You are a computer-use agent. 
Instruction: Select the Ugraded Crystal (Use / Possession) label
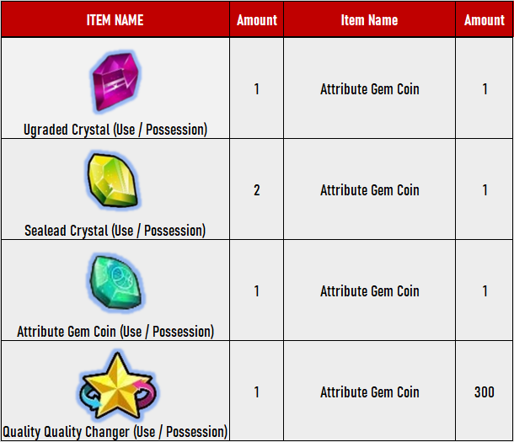coord(115,130)
